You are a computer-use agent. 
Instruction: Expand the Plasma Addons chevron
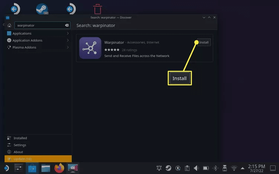(x=68, y=47)
